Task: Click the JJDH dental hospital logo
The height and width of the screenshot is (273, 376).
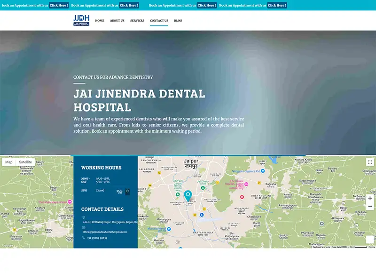Action: (x=82, y=20)
